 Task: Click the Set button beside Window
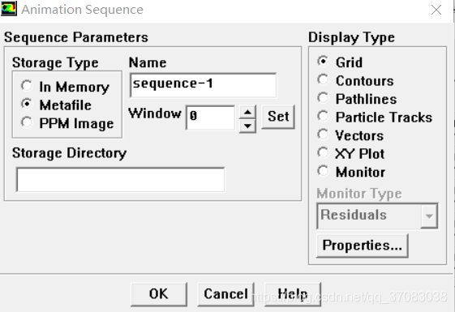[278, 117]
